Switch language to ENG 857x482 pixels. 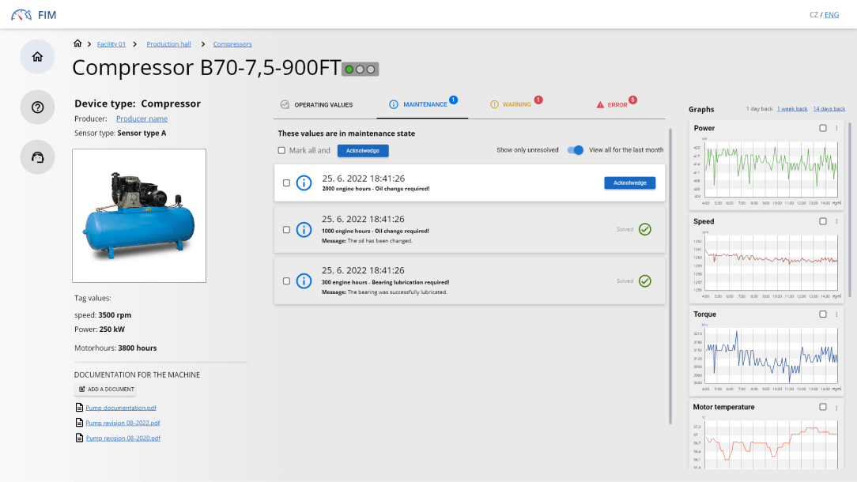tap(832, 15)
